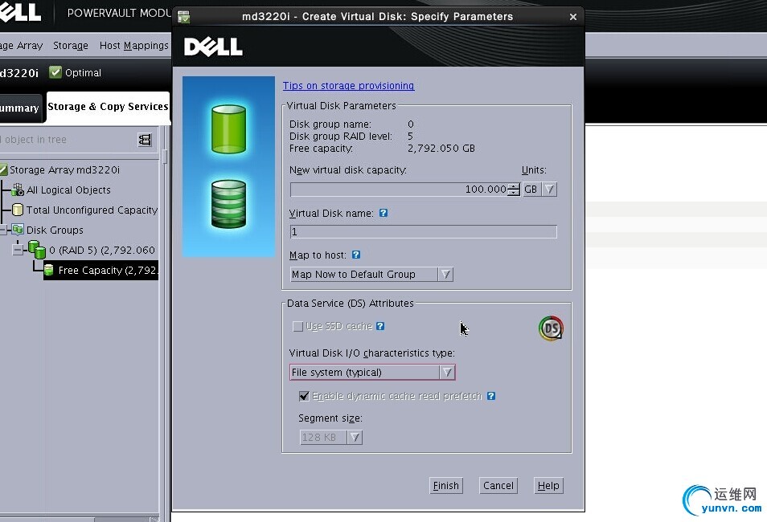Image resolution: width=767 pixels, height=522 pixels.
Task: Toggle the Use SSD cache checkbox
Action: (x=297, y=327)
